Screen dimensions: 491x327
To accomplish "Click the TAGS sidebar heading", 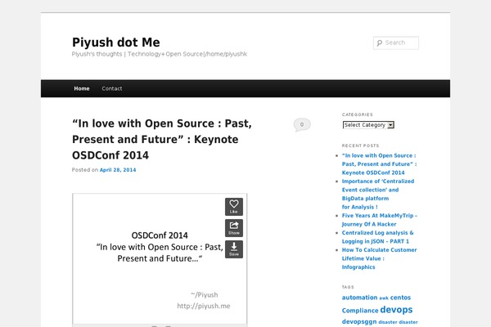I will (x=348, y=287).
